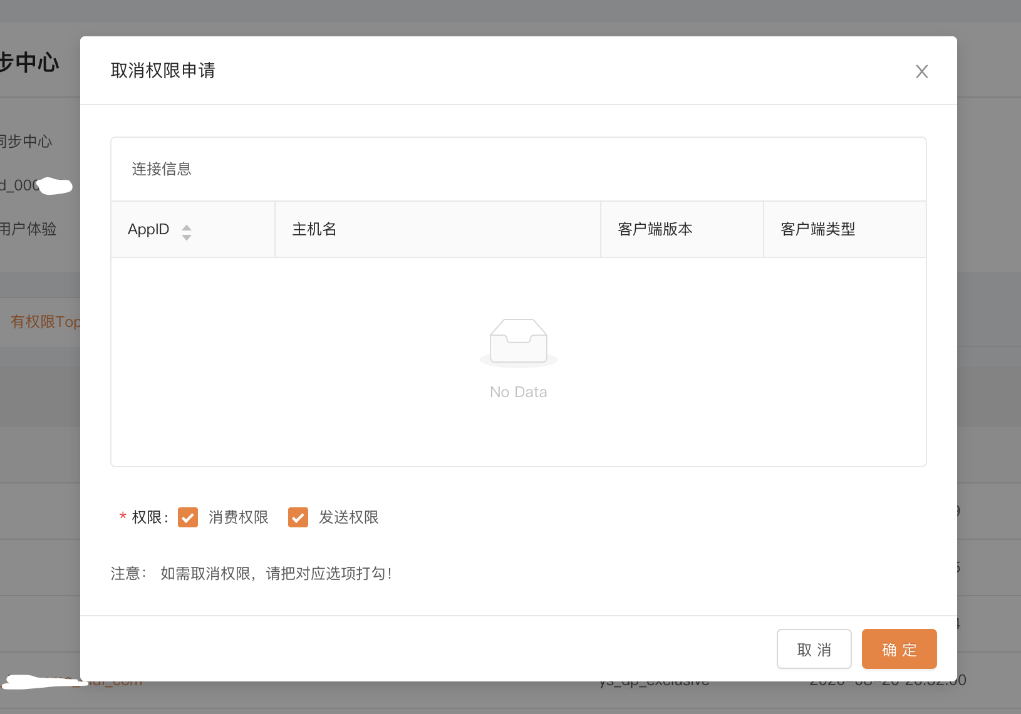The height and width of the screenshot is (714, 1021).
Task: Click the descending sort arrow beside AppID
Action: click(187, 237)
